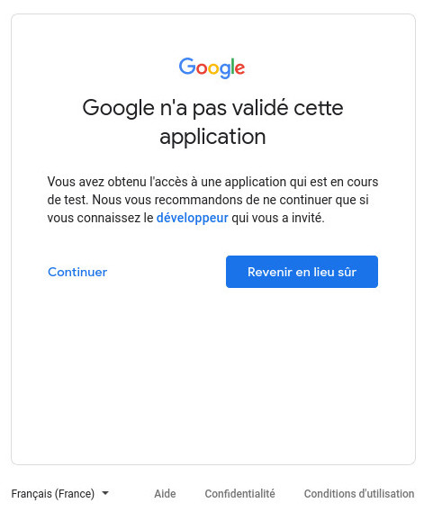Click the word Google in the heading
The height and width of the screenshot is (521, 424).
(118, 108)
